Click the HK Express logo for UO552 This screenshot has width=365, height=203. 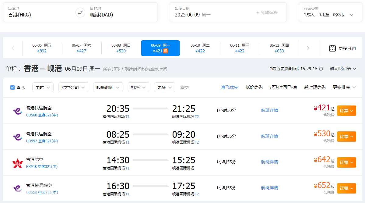17,137
